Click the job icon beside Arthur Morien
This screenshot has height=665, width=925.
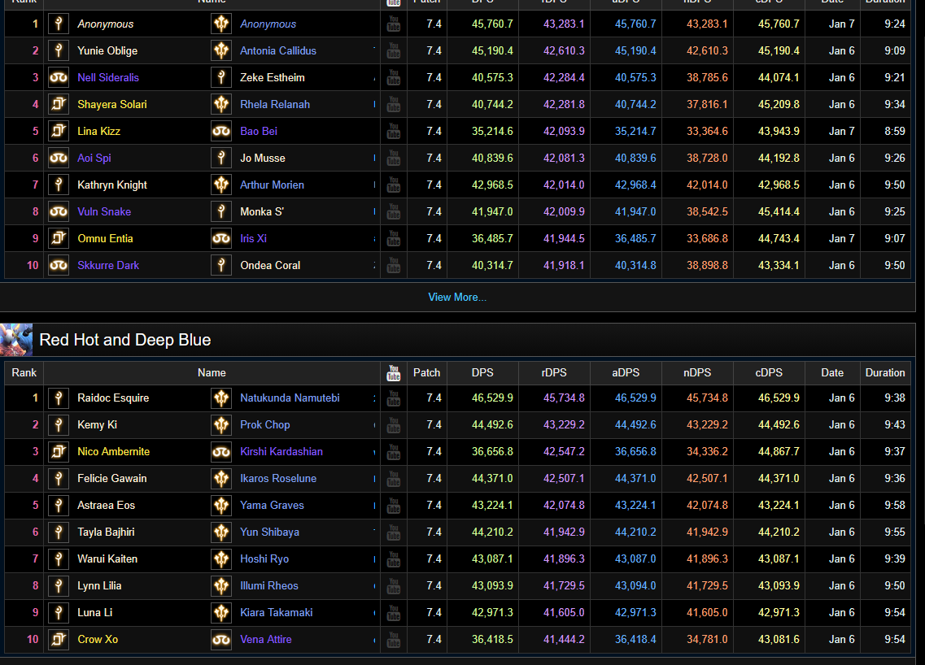click(221, 185)
